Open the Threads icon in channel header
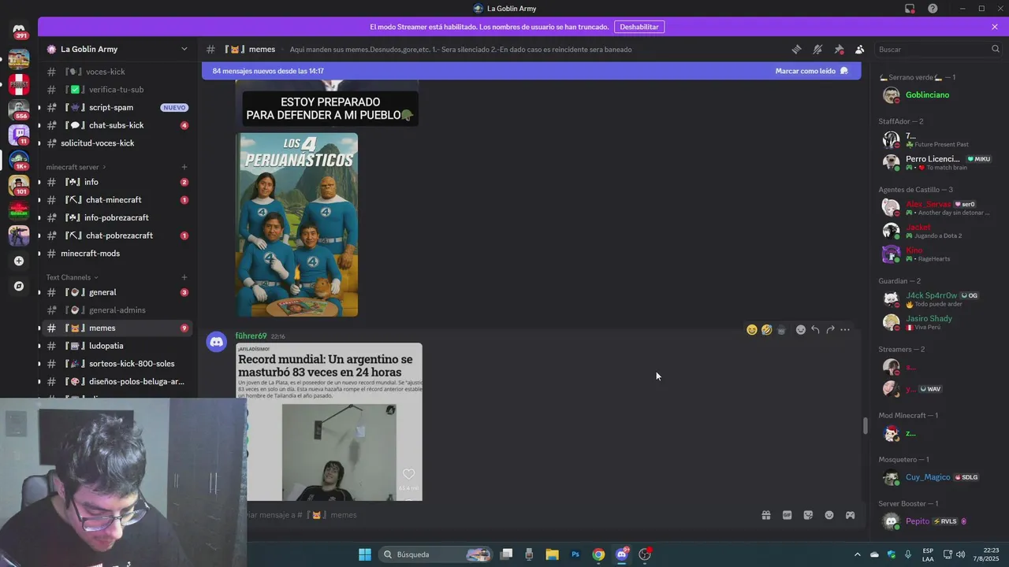Image resolution: width=1009 pixels, height=567 pixels. [x=796, y=49]
